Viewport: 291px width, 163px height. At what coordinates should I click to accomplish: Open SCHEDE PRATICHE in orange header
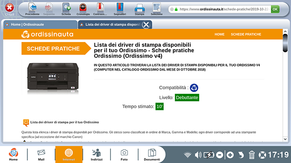tap(246, 34)
